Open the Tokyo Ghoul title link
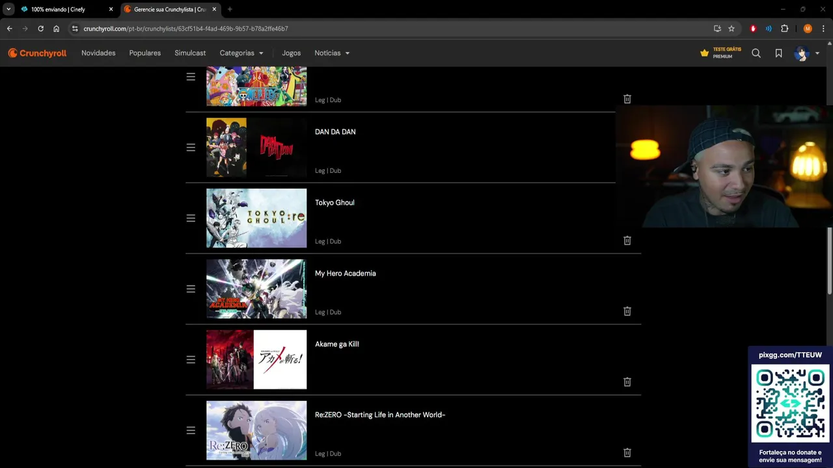833x468 pixels. click(x=335, y=203)
